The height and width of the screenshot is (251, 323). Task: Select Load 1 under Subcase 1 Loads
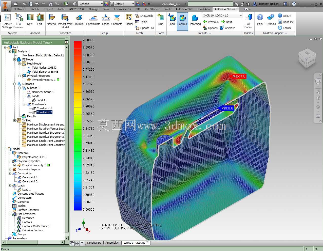point(41,100)
